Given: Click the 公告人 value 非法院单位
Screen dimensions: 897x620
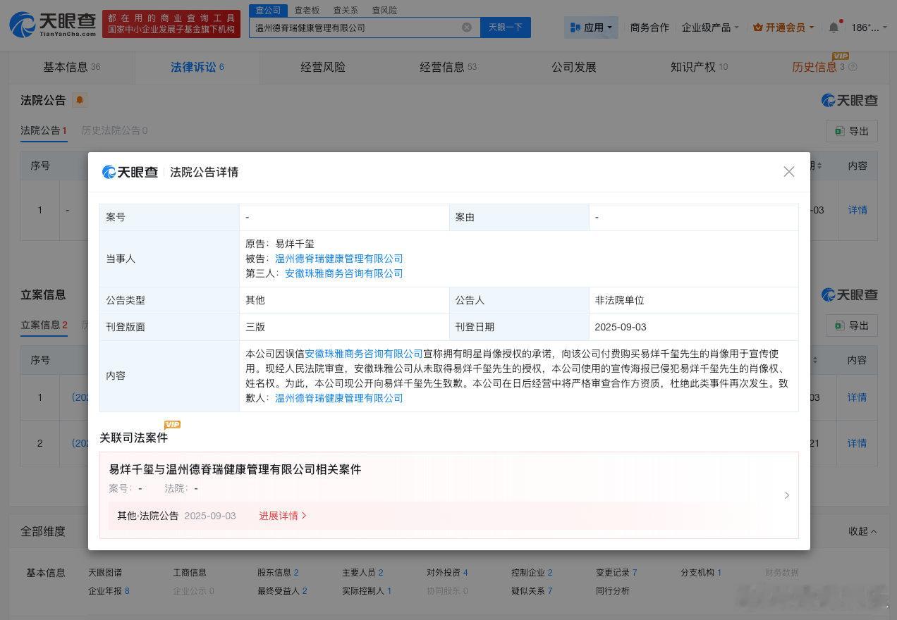Looking at the screenshot, I should 620,300.
